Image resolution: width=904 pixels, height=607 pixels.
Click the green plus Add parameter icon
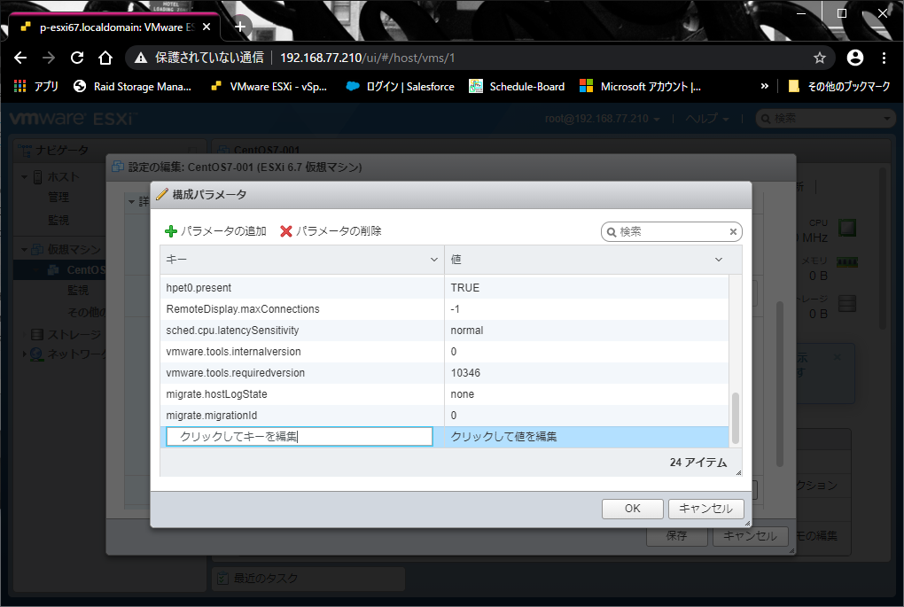click(x=171, y=231)
